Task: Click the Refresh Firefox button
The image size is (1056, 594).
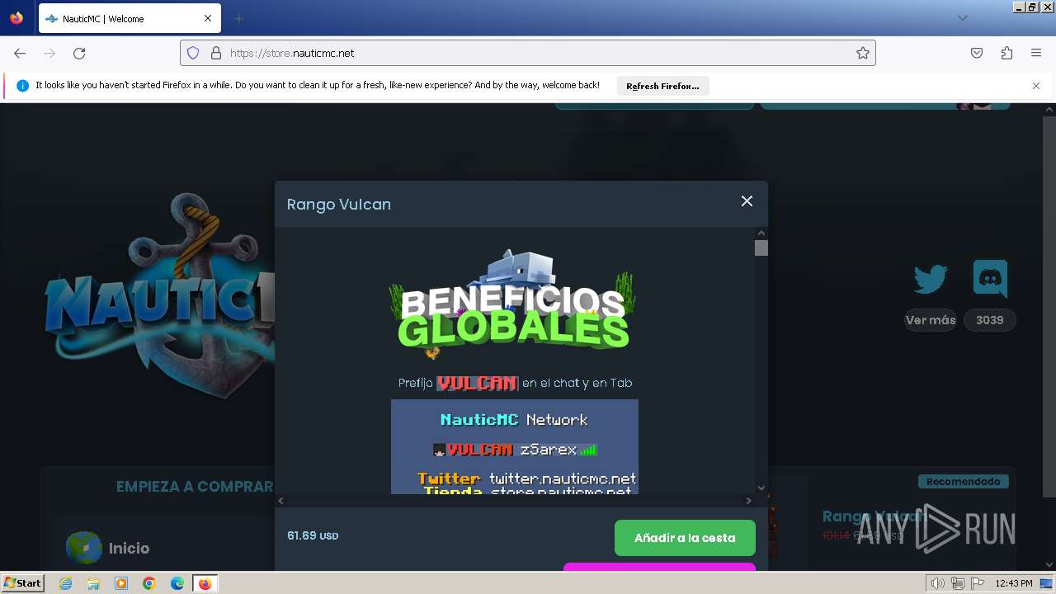Action: [x=662, y=86]
